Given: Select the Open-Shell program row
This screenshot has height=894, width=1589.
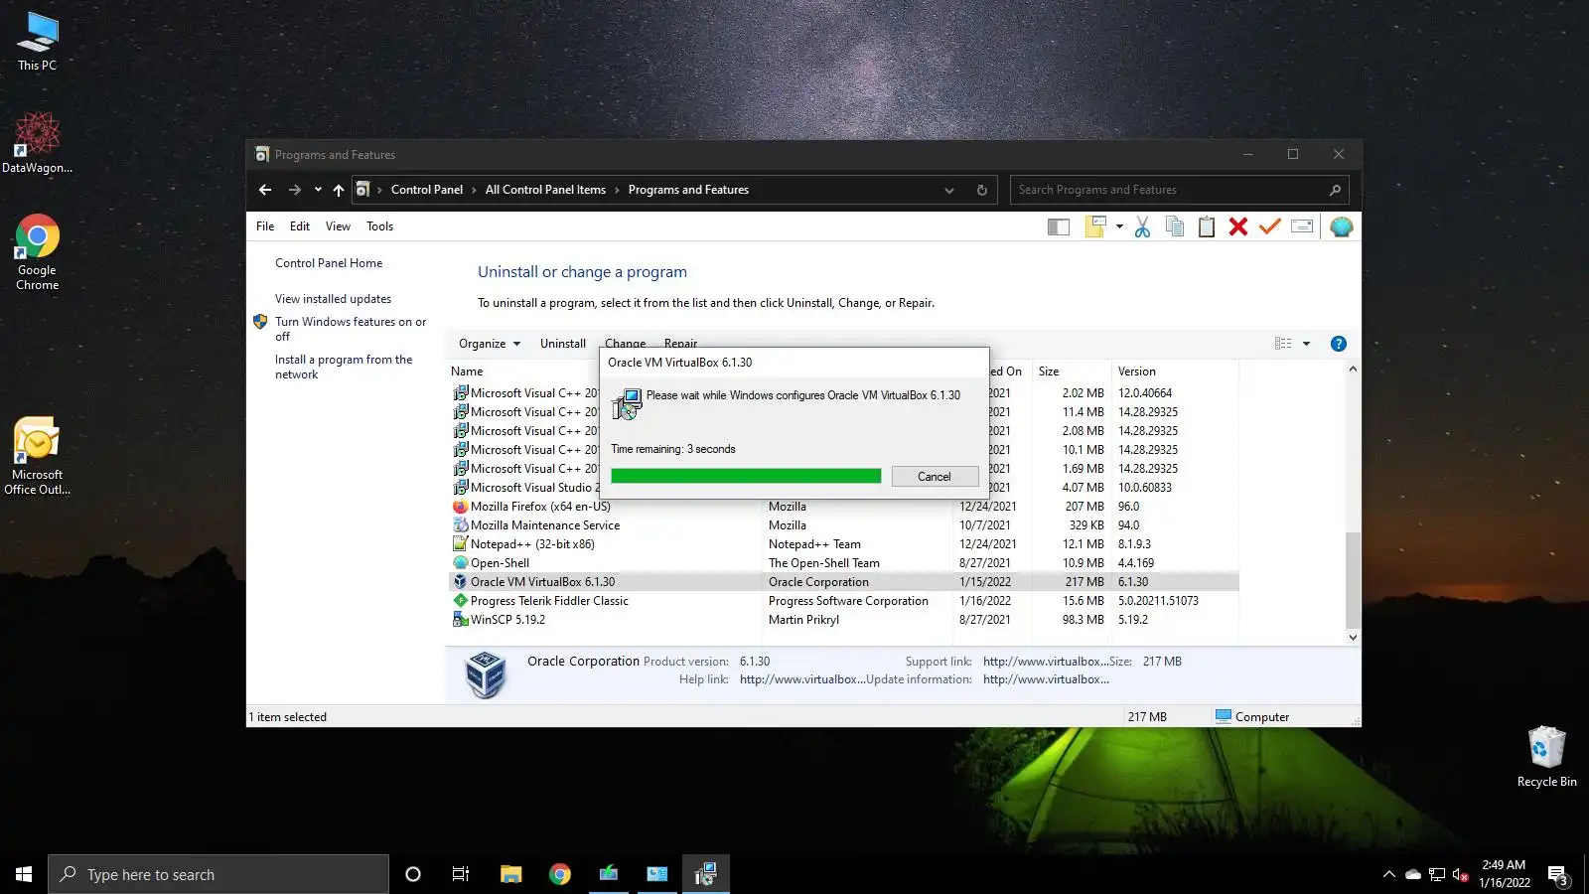Looking at the screenshot, I should click(x=844, y=563).
